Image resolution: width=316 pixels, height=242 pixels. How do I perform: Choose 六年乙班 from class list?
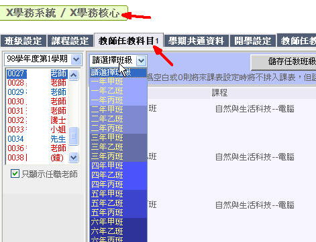click(118, 231)
